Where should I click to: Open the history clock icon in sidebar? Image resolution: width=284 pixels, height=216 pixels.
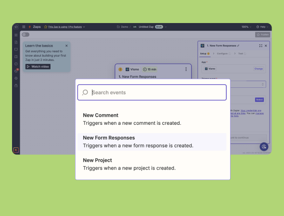[16, 64]
